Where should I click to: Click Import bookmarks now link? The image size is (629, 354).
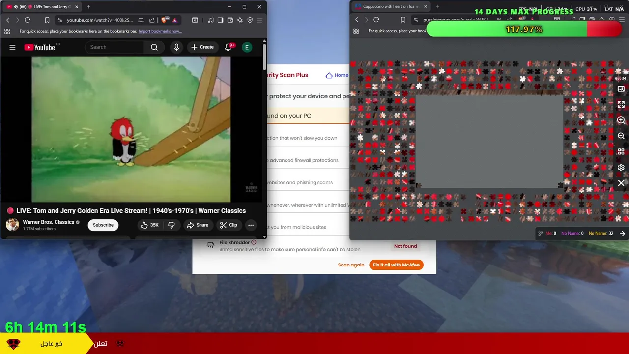(160, 31)
